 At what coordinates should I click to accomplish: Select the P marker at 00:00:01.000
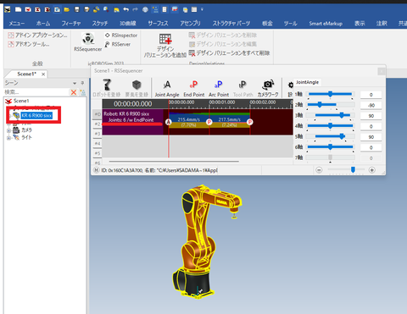tap(209, 122)
